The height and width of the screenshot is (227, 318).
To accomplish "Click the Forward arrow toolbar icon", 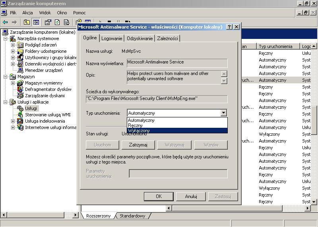I will tap(14, 22).
